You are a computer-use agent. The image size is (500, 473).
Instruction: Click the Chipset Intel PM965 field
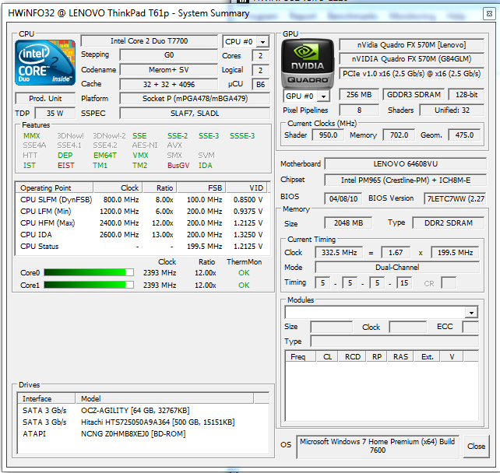406,180
